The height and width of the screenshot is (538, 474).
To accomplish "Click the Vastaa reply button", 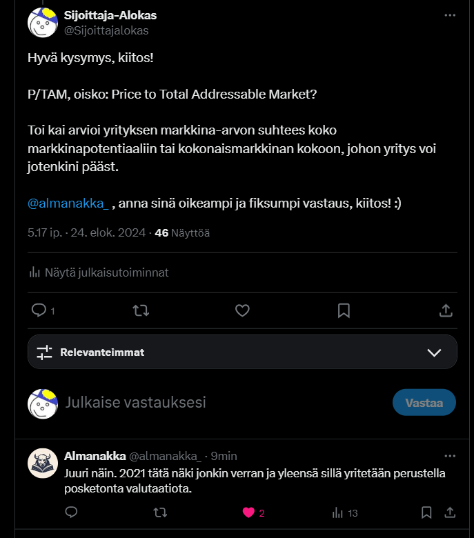I will click(x=424, y=403).
